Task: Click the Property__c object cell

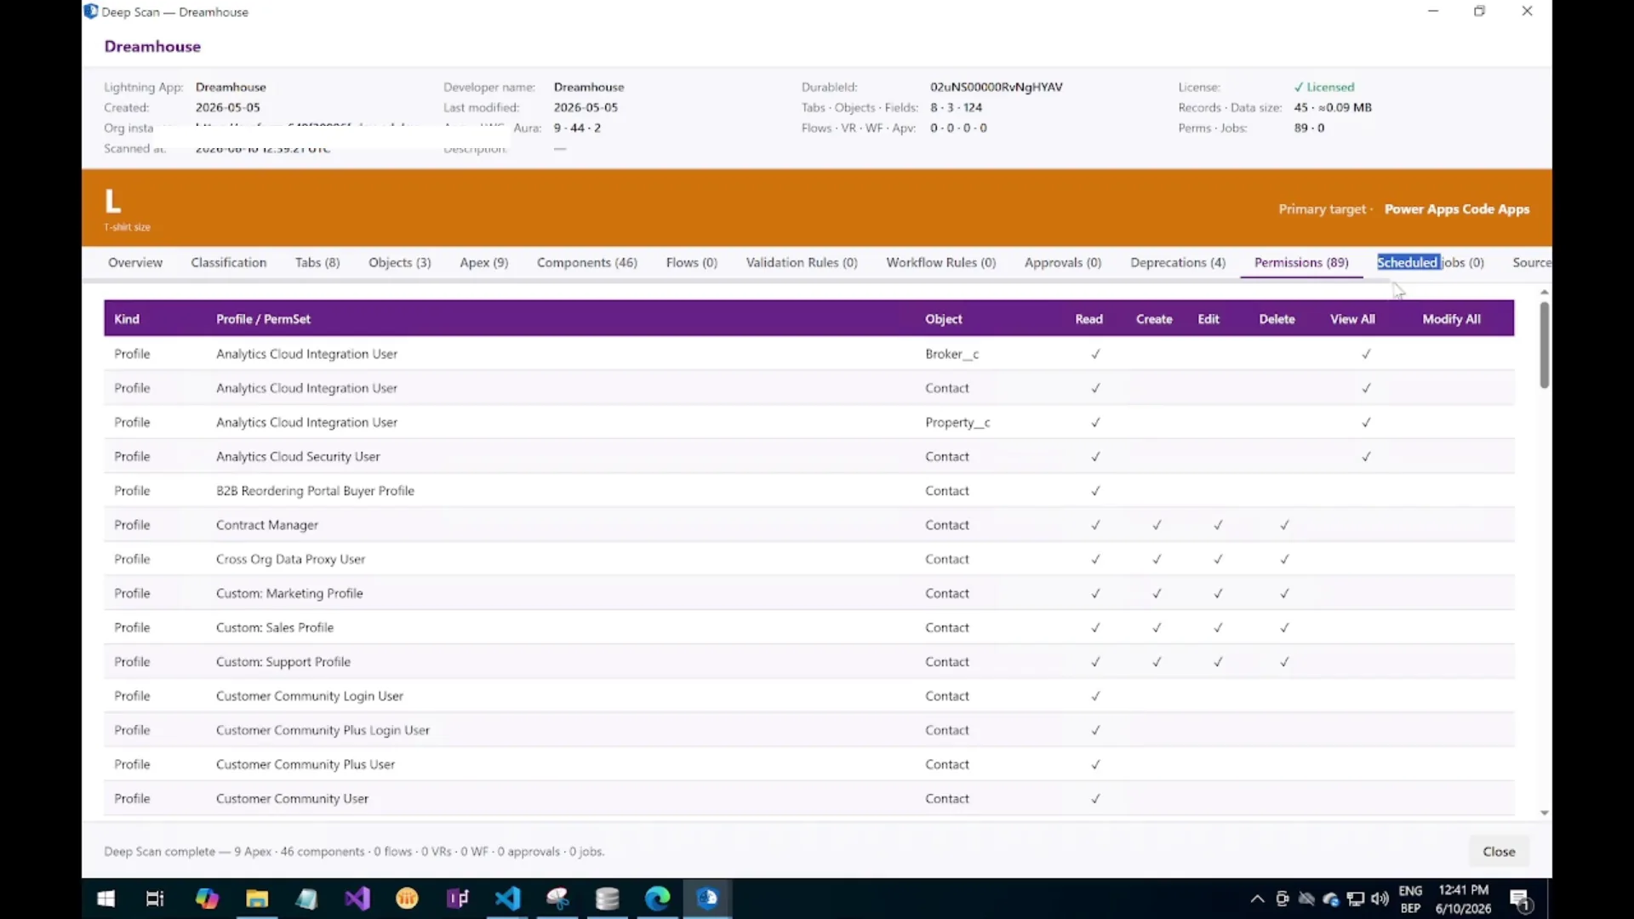Action: 957,422
